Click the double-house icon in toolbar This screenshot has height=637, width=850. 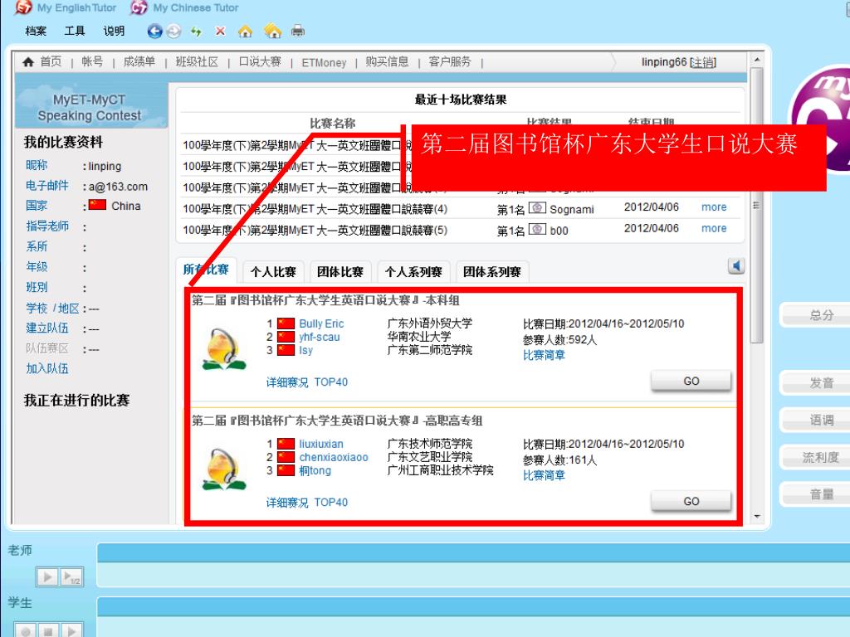point(272,31)
